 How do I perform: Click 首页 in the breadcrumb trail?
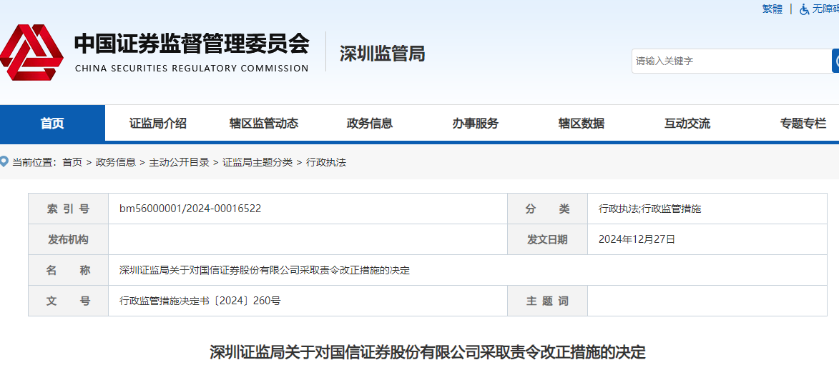point(72,162)
